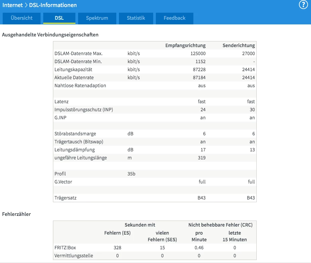Click the Fehlerzähler section heading
This screenshot has width=311, height=263.
[16, 214]
